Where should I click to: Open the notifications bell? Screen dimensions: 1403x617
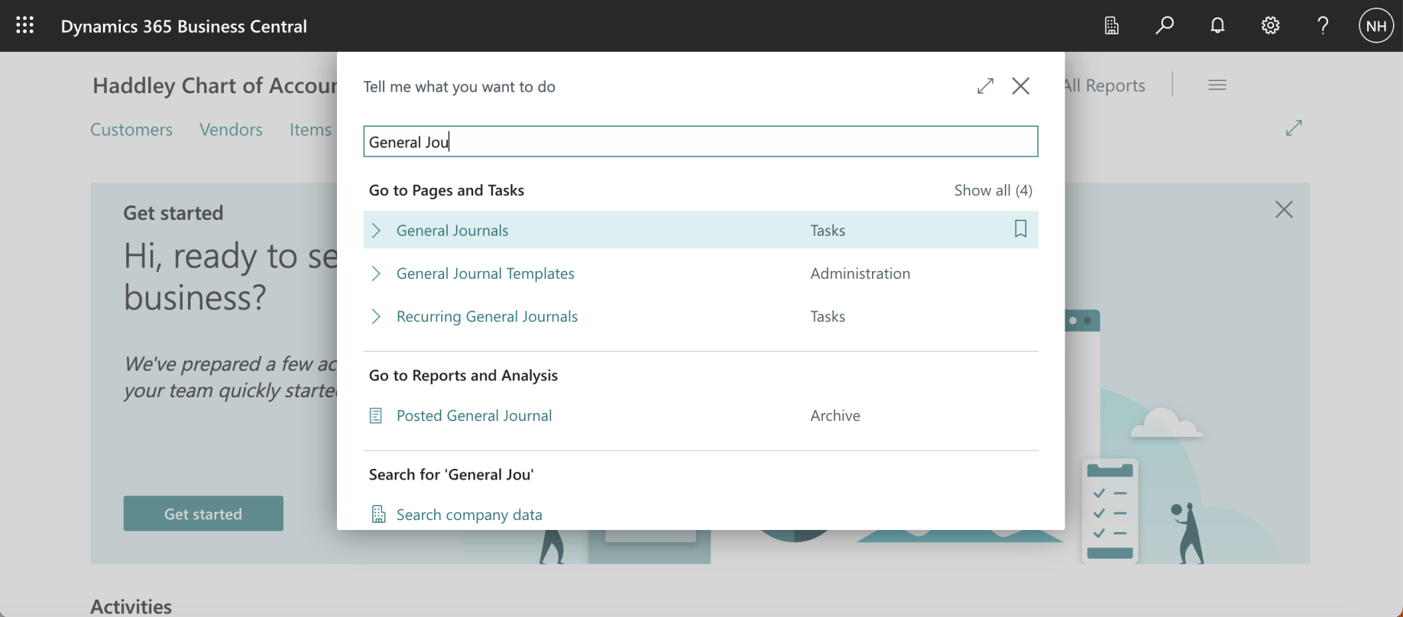(1217, 26)
